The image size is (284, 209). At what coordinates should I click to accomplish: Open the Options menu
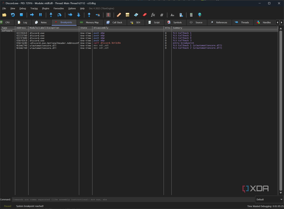72,8
